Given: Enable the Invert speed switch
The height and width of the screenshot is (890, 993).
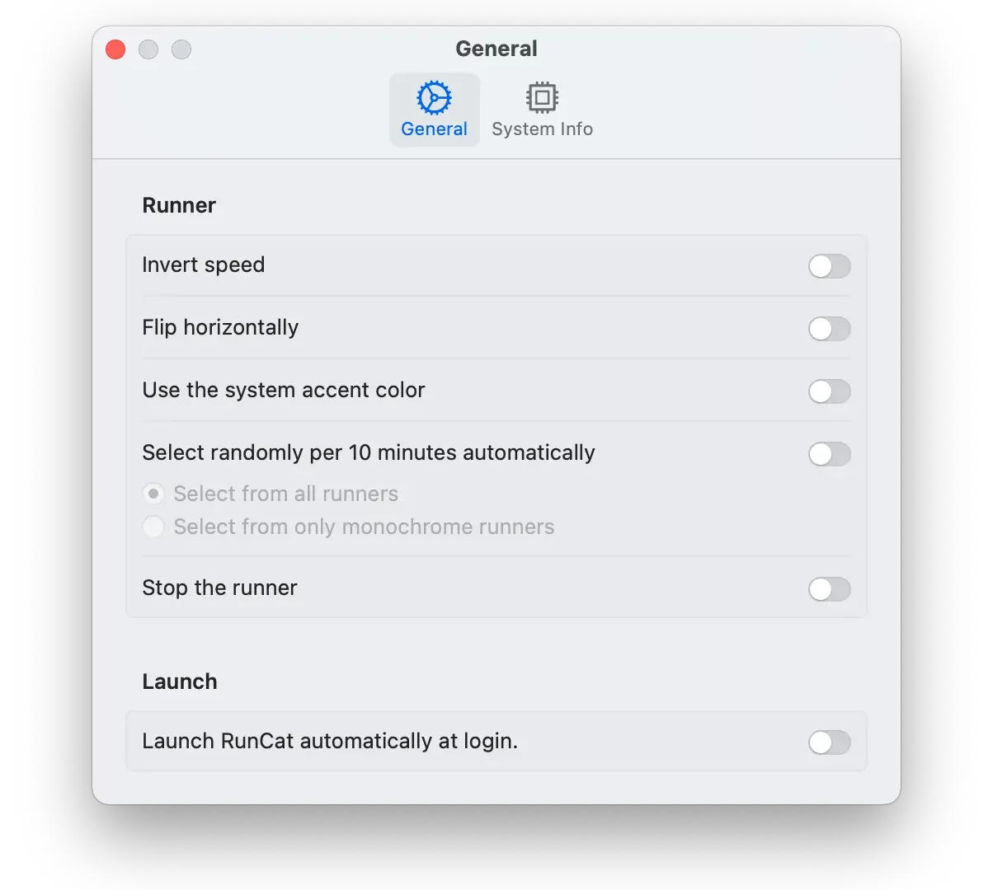Looking at the screenshot, I should [x=829, y=266].
